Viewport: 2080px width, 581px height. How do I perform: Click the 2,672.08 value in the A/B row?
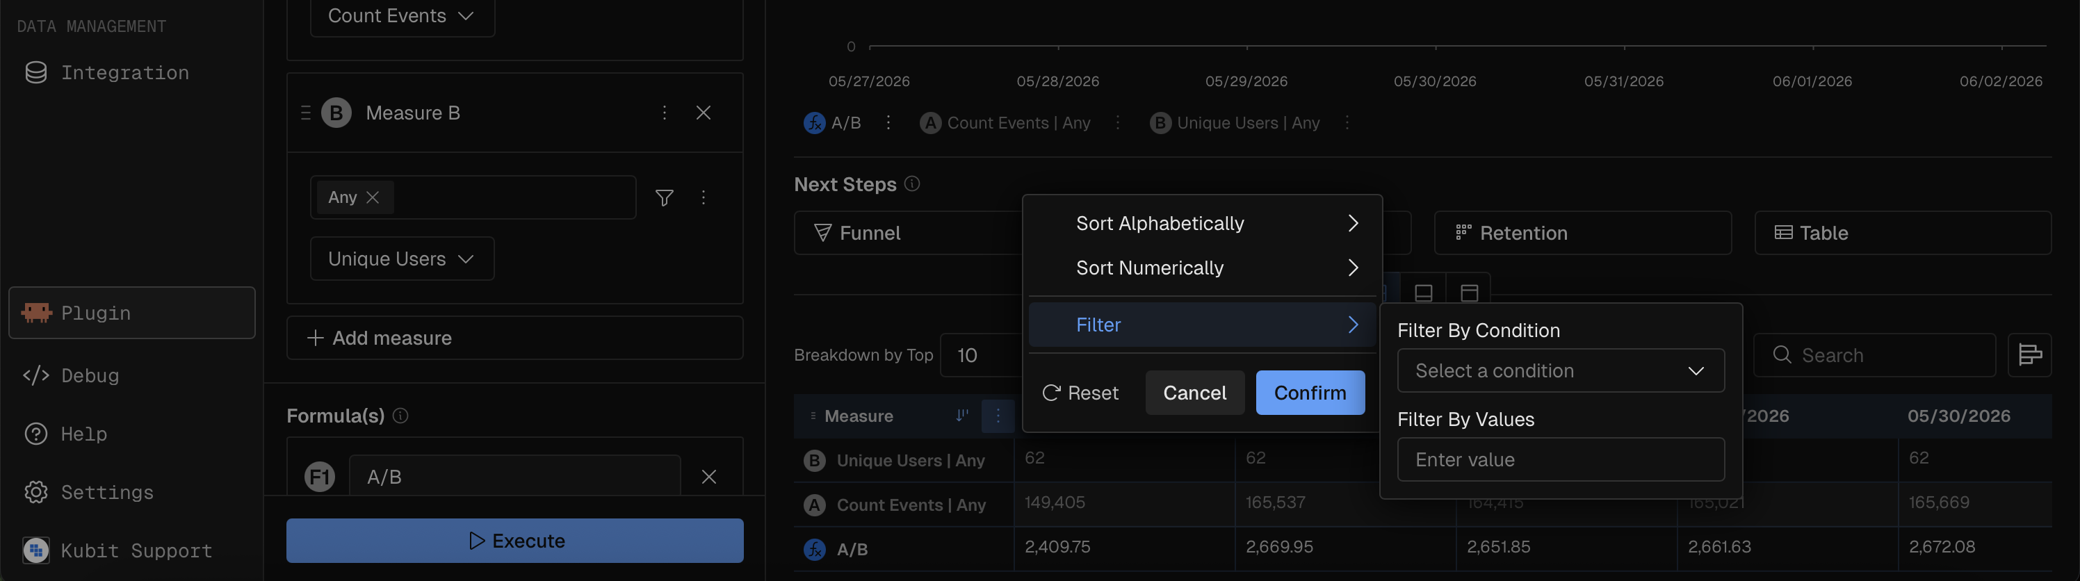(1941, 546)
